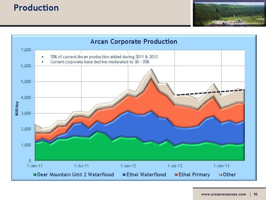Select the 'Ethel Primary' legend label

click(194, 175)
